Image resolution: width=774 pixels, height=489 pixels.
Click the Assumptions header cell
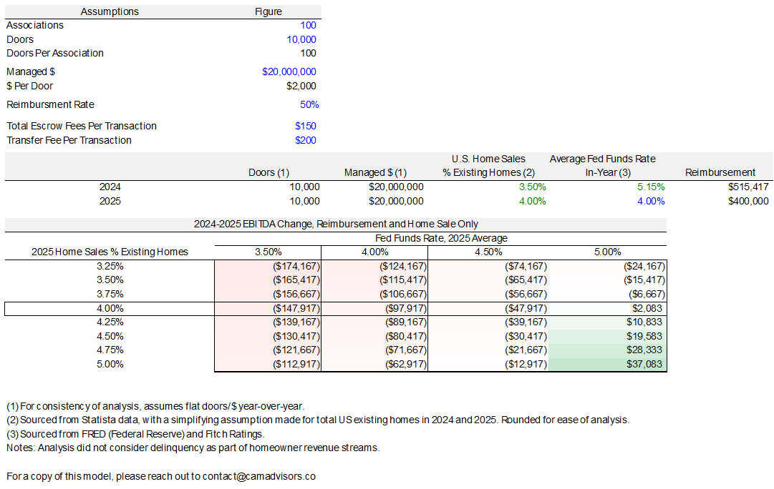pyautogui.click(x=110, y=12)
